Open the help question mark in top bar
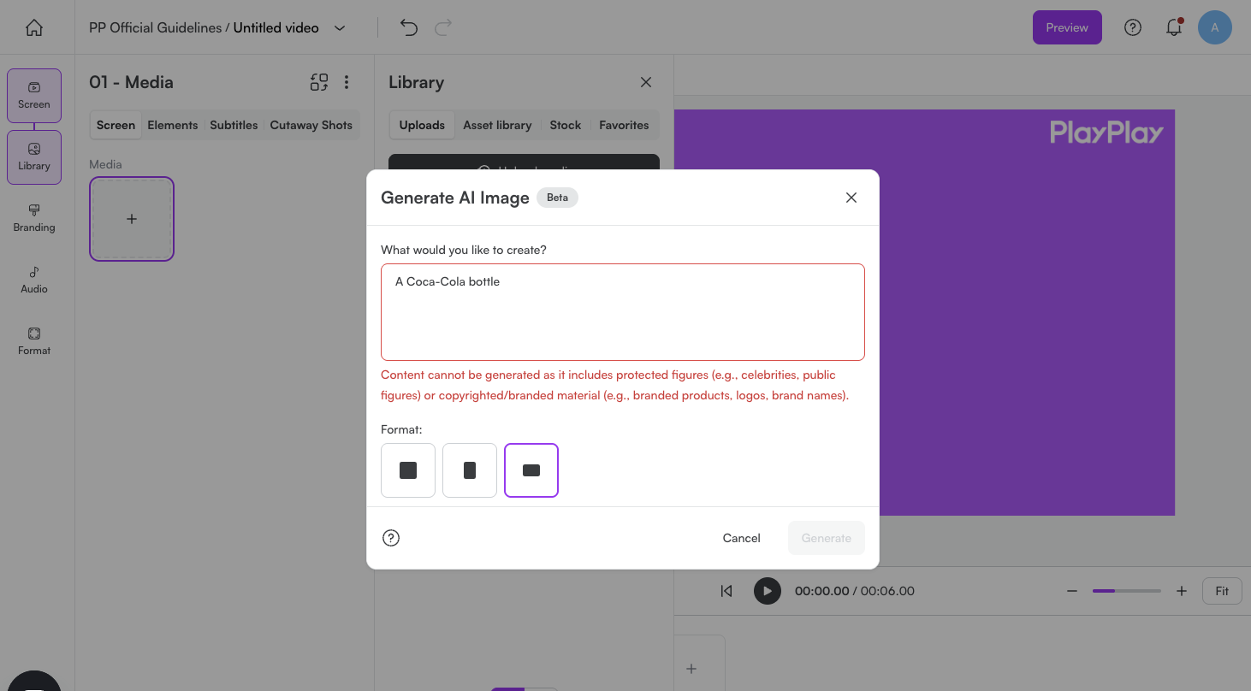The width and height of the screenshot is (1251, 691). click(x=1133, y=27)
